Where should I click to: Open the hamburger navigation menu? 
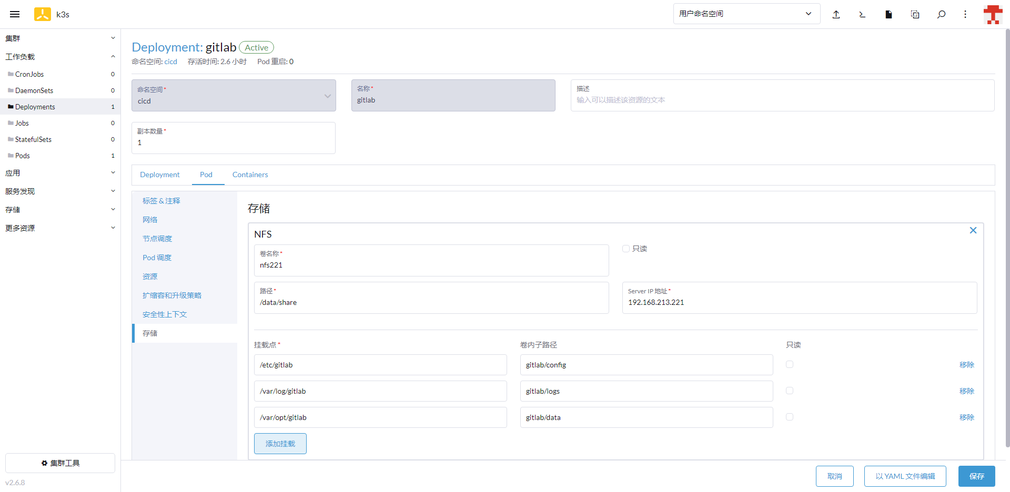click(15, 14)
